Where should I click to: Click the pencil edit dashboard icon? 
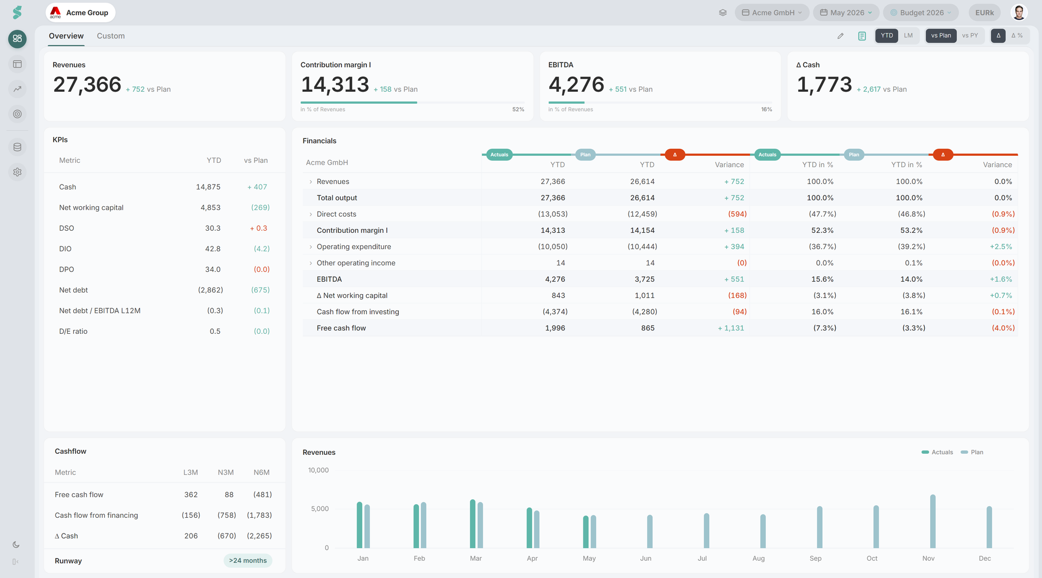pyautogui.click(x=841, y=36)
